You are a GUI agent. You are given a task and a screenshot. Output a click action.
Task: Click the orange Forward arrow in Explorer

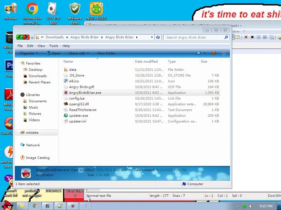(26, 37)
